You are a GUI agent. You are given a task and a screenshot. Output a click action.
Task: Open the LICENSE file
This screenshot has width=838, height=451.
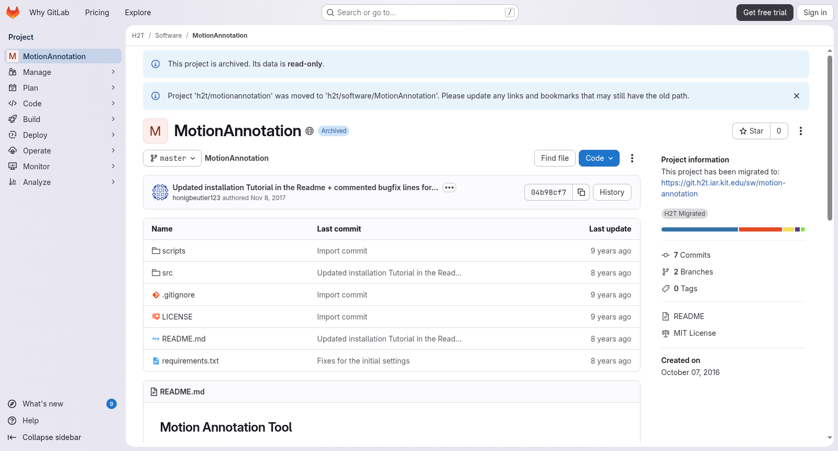tap(178, 317)
